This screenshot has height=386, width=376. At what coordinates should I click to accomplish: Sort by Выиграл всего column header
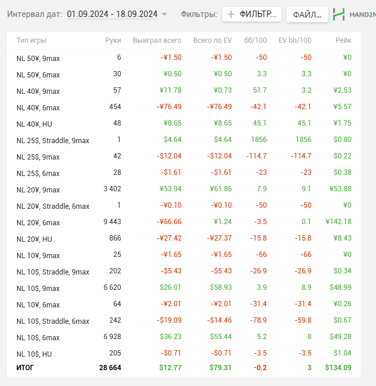coord(157,40)
